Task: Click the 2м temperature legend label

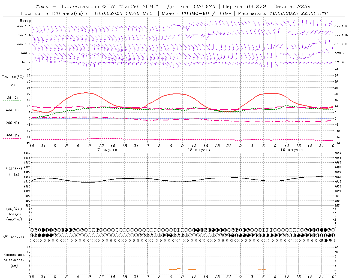Action: pyautogui.click(x=13, y=85)
